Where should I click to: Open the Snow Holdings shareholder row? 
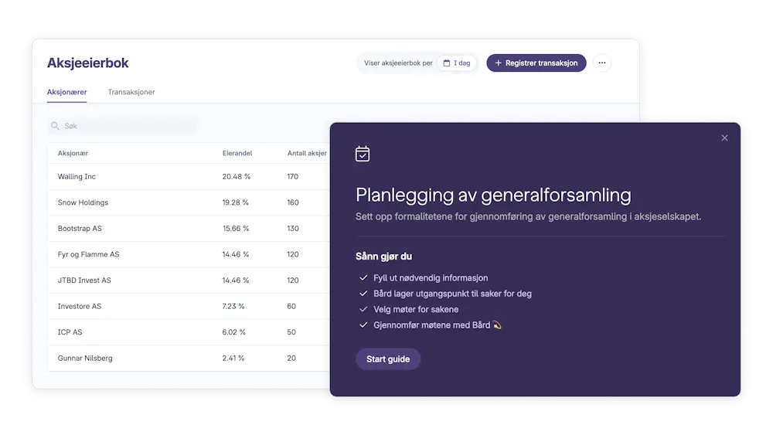tap(189, 202)
